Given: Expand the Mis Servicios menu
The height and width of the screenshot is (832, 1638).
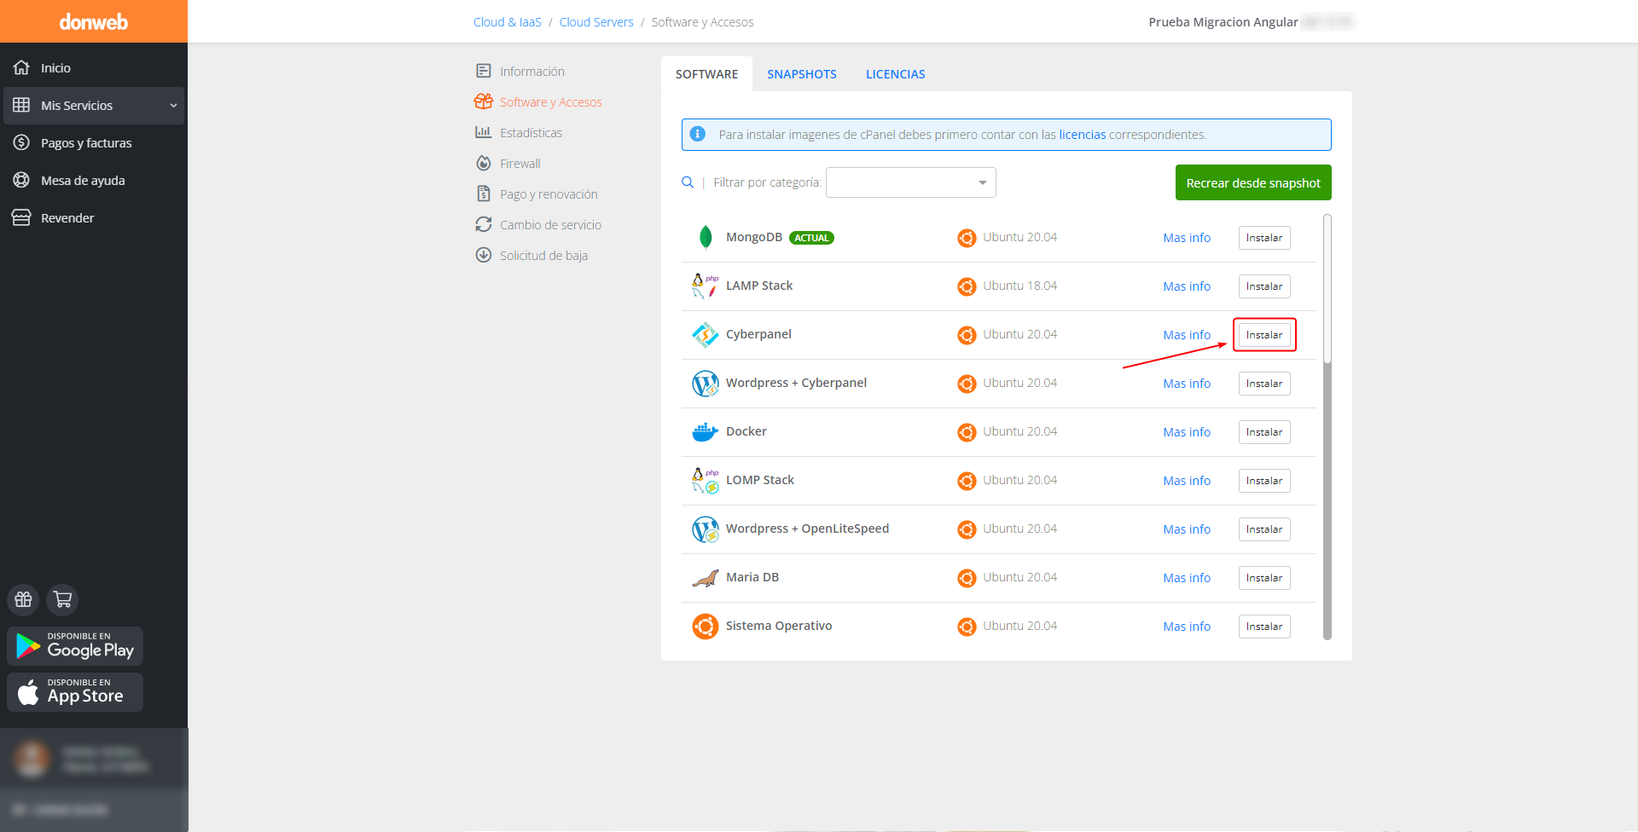Looking at the screenshot, I should (x=94, y=106).
